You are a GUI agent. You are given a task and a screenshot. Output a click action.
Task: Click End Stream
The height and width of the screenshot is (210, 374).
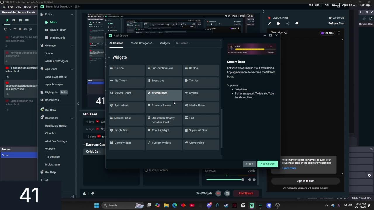pos(246,193)
